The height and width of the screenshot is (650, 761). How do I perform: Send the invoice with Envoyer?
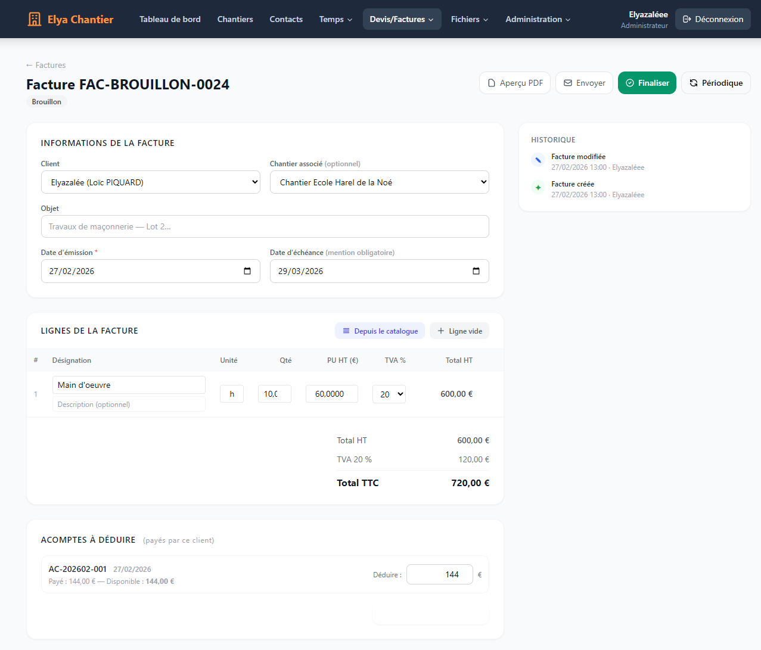[584, 83]
